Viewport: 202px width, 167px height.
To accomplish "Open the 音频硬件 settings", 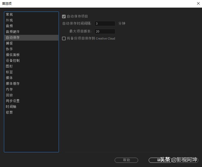I will pyautogui.click(x=31, y=32).
